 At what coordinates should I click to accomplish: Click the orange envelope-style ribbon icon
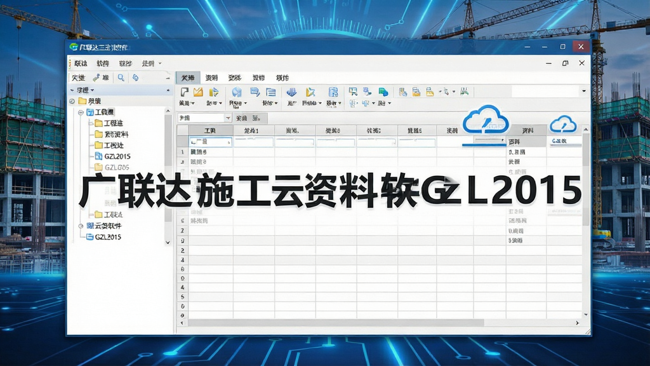point(198,91)
